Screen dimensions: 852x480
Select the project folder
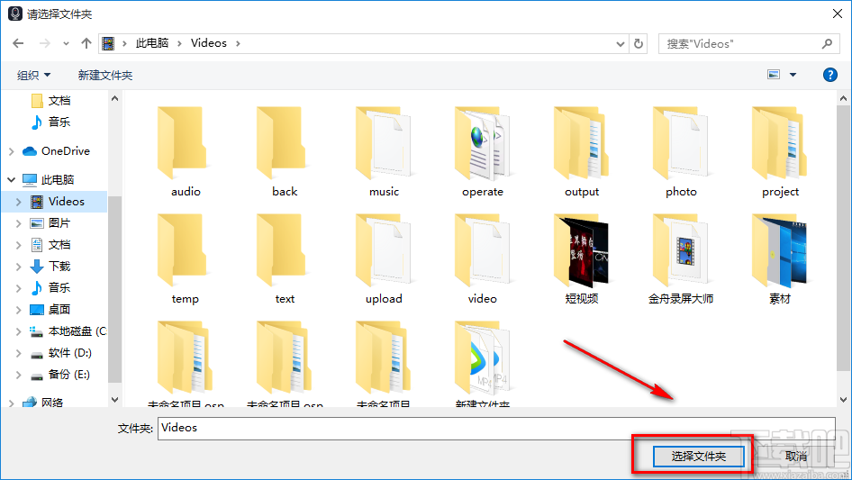click(x=780, y=151)
